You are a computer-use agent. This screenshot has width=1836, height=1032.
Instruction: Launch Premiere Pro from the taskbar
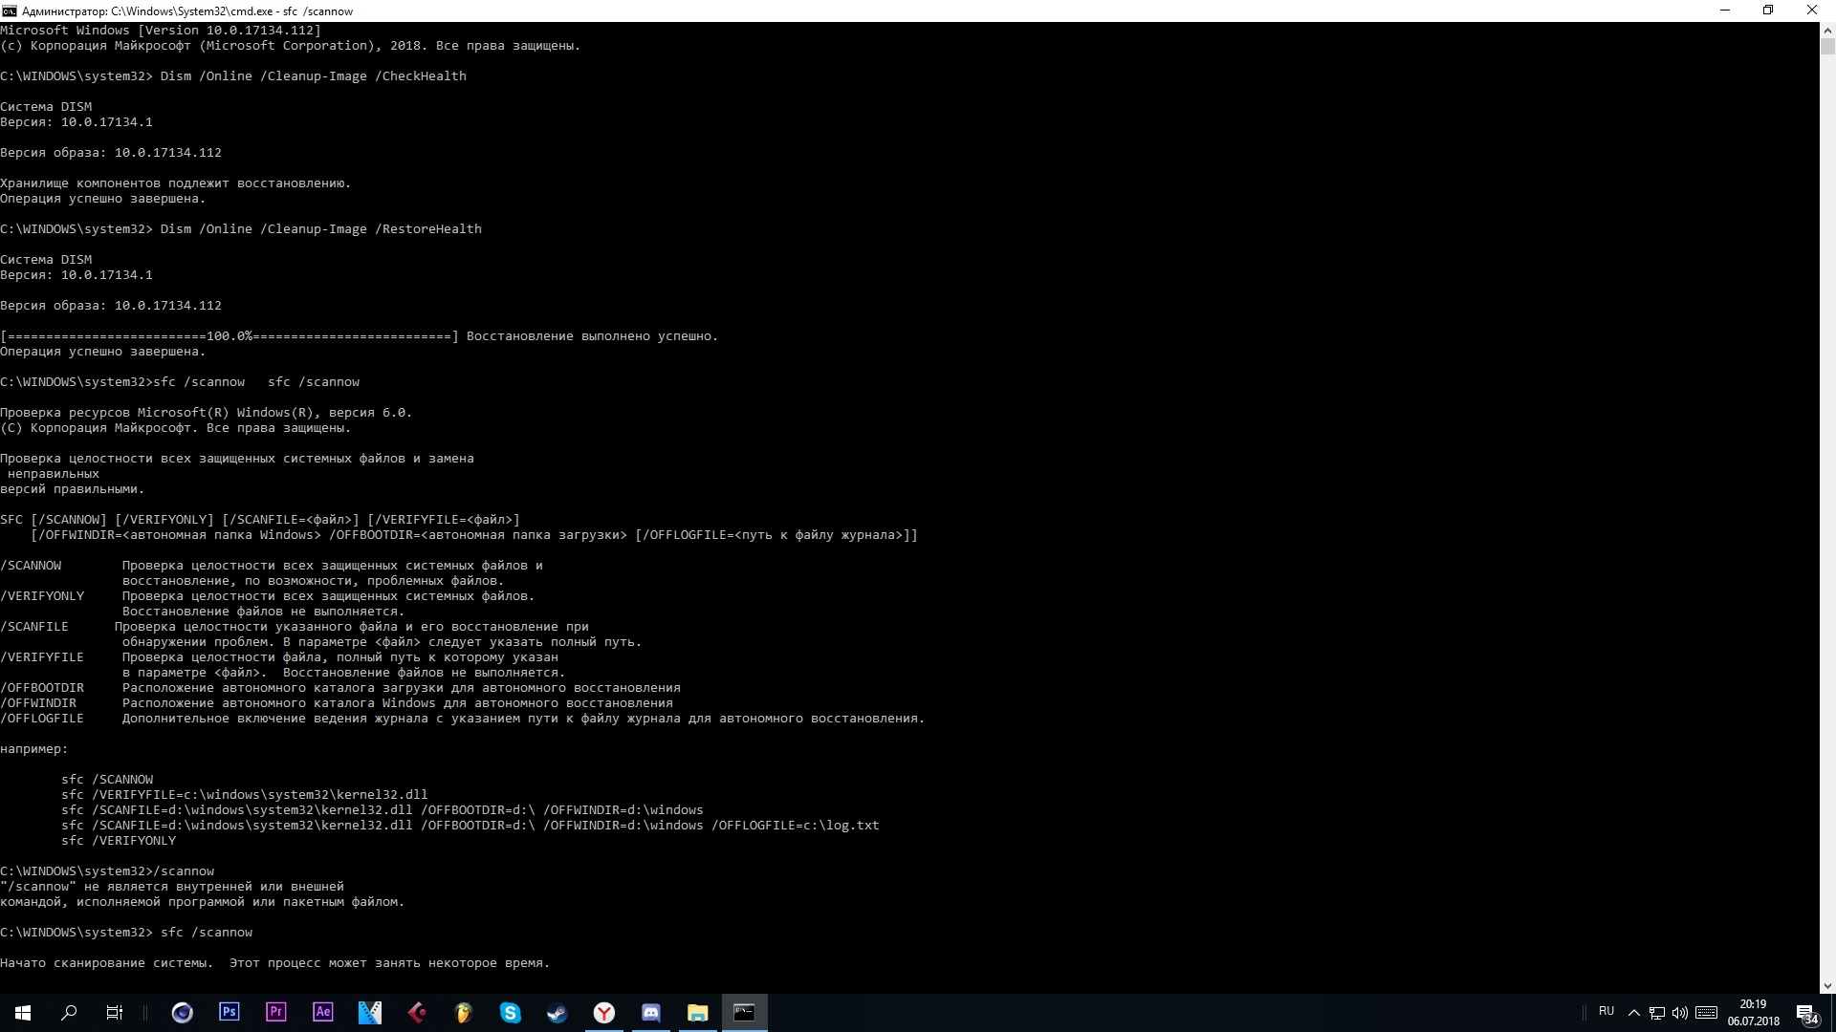click(x=275, y=1013)
